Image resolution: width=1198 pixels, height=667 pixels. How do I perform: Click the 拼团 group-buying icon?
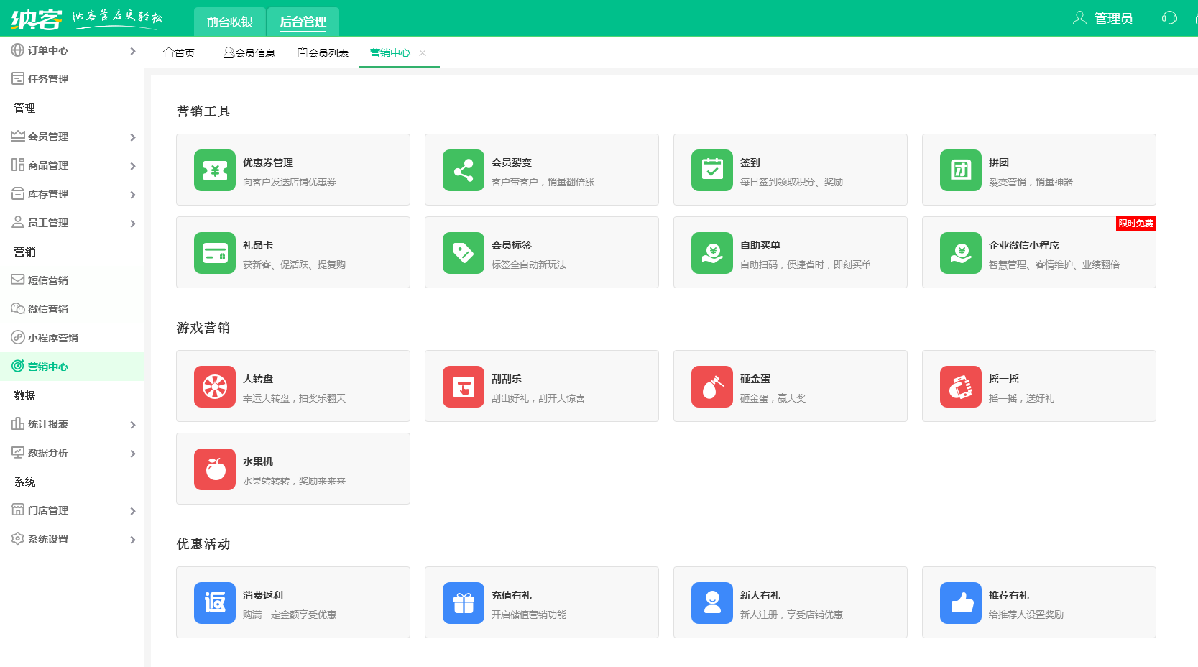point(960,170)
